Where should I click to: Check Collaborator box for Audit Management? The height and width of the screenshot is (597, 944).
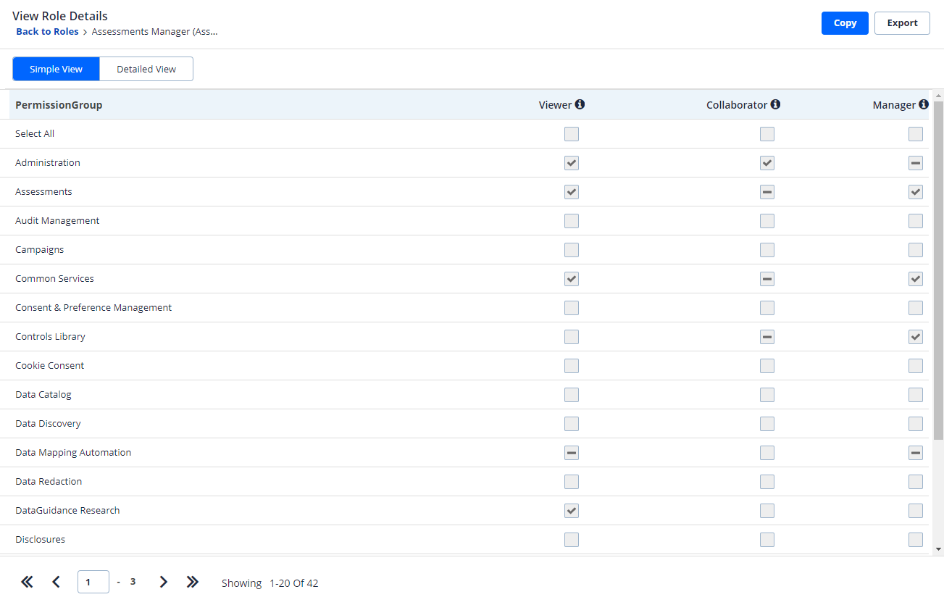(x=767, y=221)
